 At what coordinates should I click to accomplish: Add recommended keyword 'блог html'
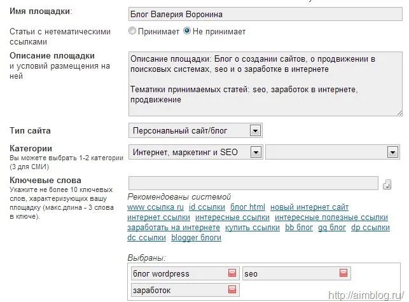[247, 207]
